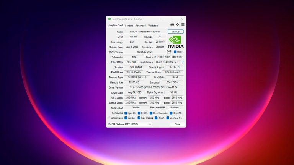This screenshot has width=294, height=165.
Task: Toggle the PhysX checkbox
Action: click(156, 118)
